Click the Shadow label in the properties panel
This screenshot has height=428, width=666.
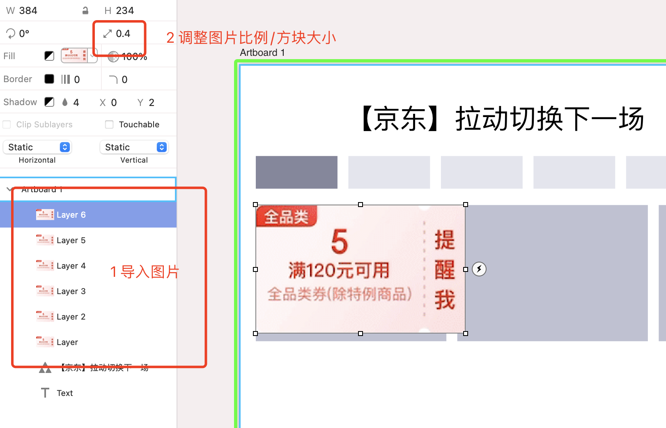point(20,102)
